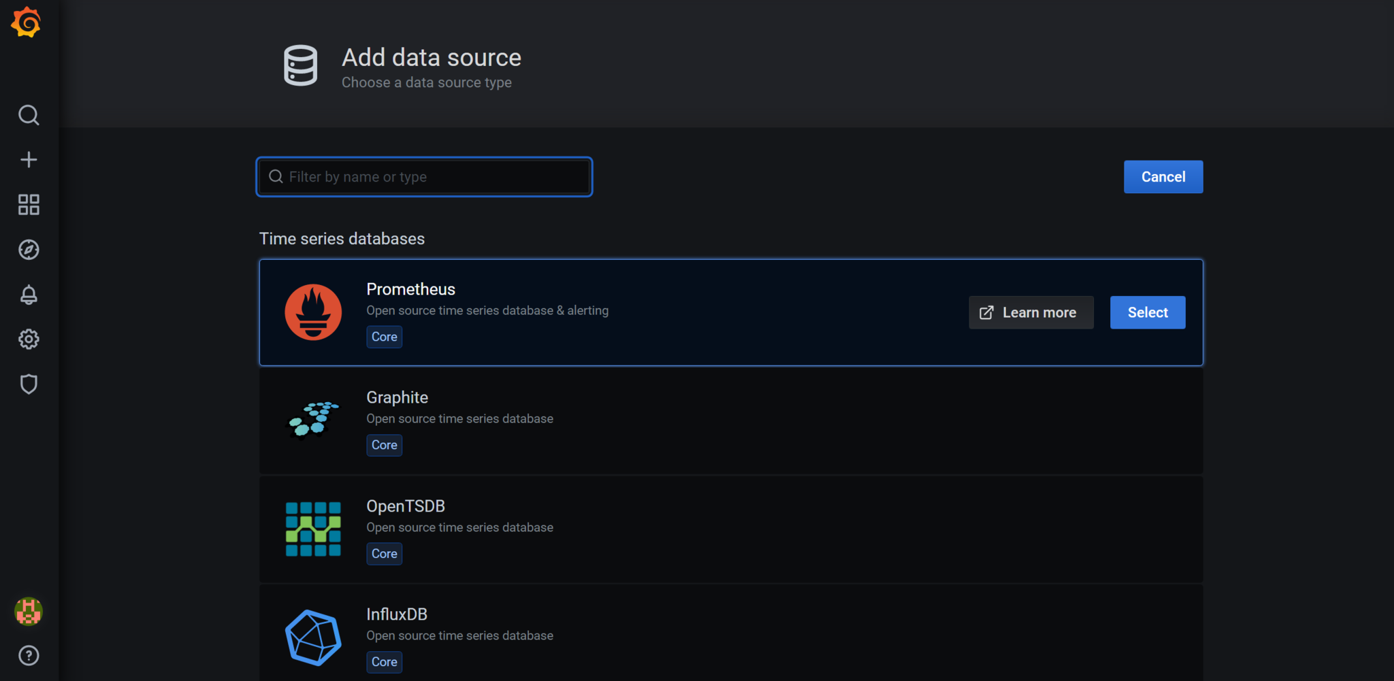Open the Configuration gear icon

tap(29, 339)
